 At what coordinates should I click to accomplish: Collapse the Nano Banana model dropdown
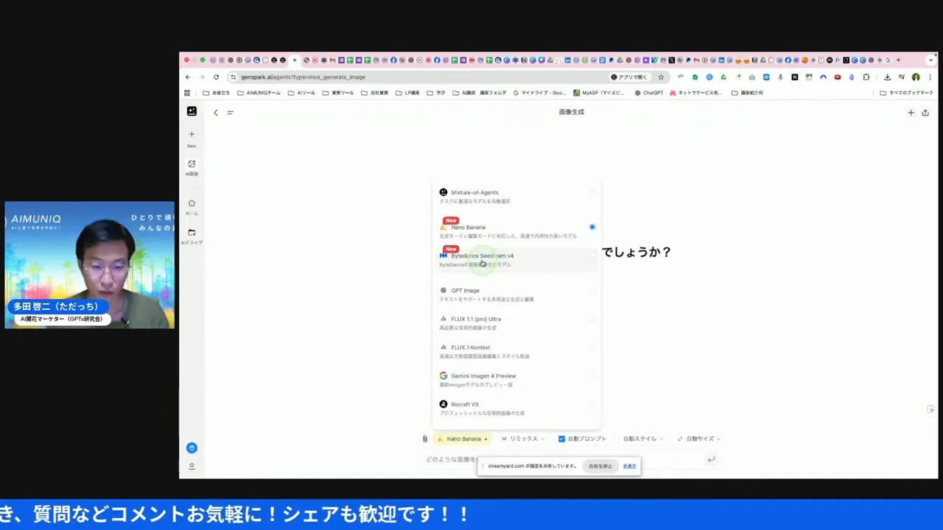(x=463, y=439)
